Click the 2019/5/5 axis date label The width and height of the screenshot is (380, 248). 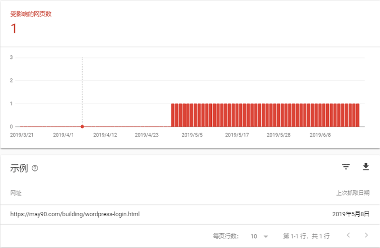pos(192,135)
